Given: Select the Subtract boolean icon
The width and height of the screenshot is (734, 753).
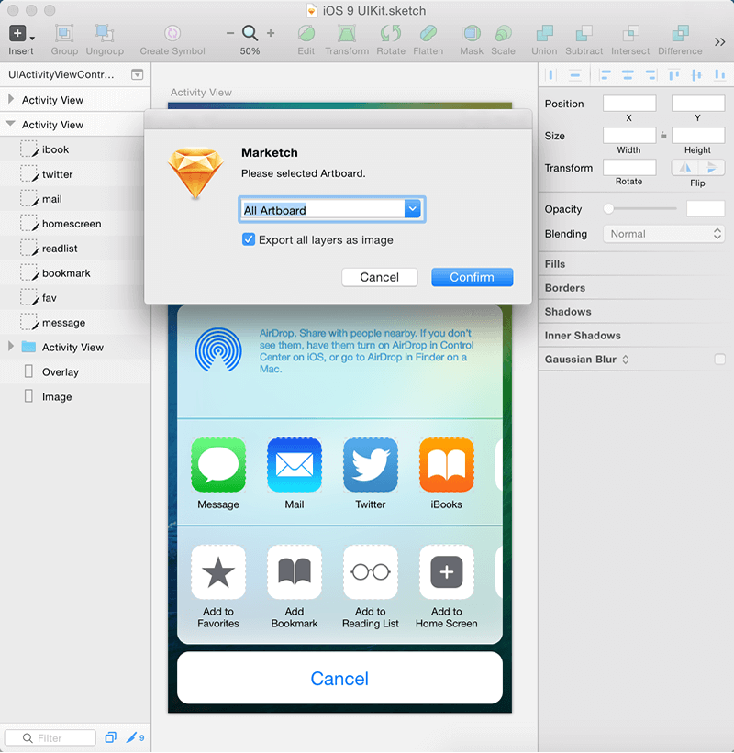Looking at the screenshot, I should click(584, 34).
